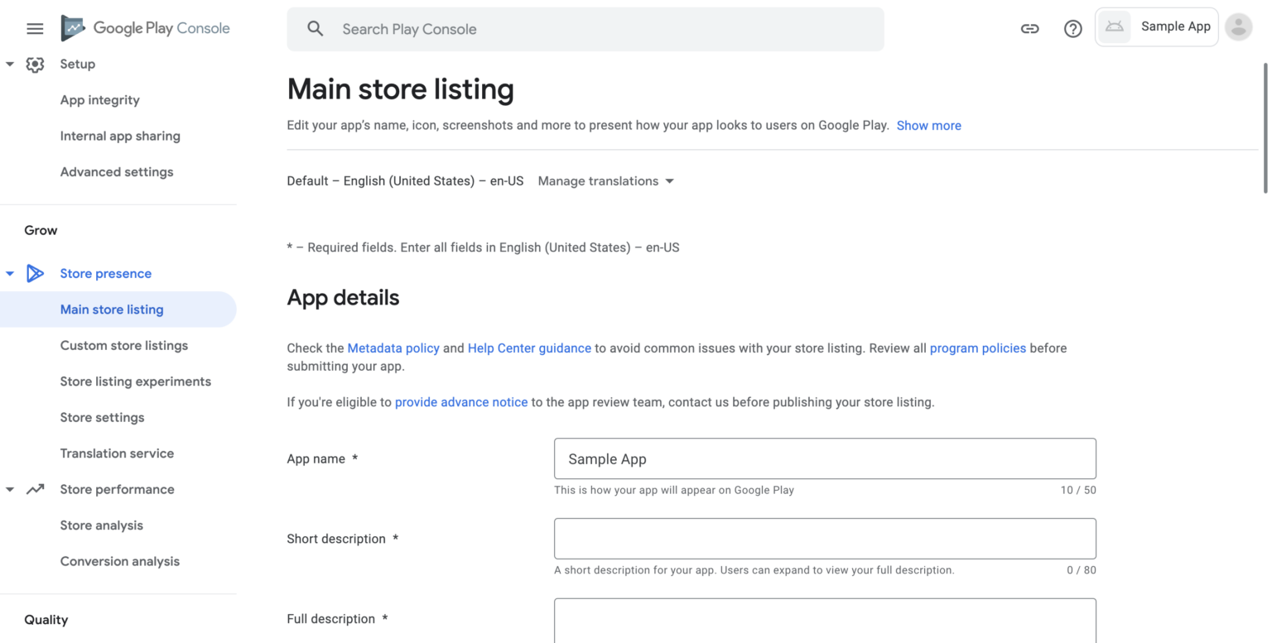Click the Setup gear icon

(x=35, y=64)
